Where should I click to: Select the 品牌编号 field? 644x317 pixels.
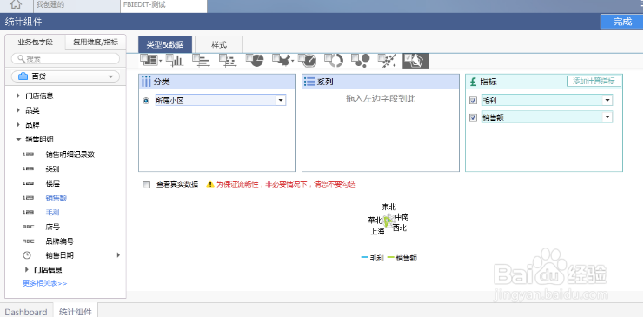(x=60, y=241)
